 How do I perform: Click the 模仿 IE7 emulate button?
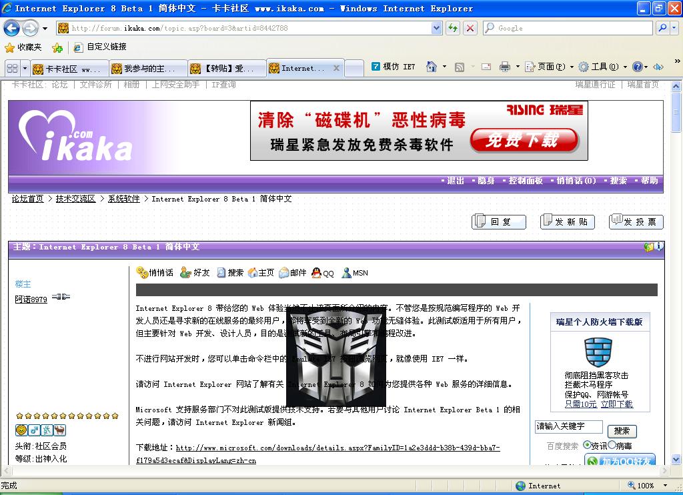pyautogui.click(x=393, y=67)
